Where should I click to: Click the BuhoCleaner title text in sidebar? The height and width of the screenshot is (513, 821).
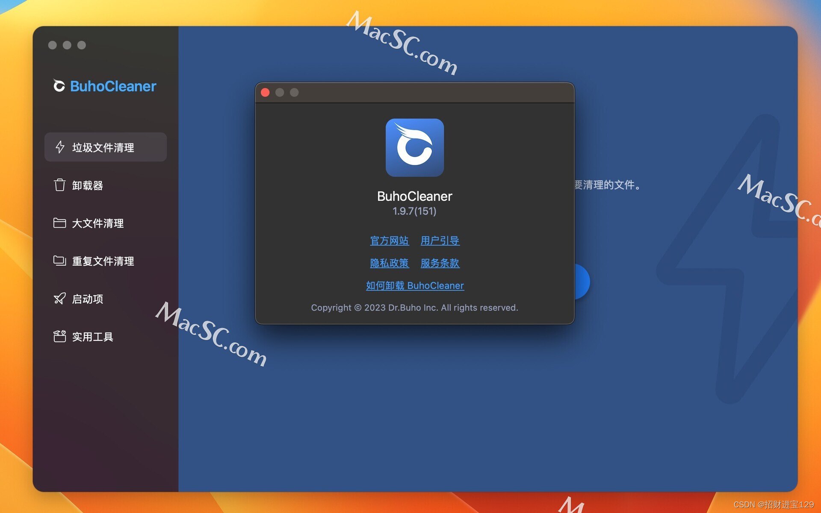pos(113,86)
